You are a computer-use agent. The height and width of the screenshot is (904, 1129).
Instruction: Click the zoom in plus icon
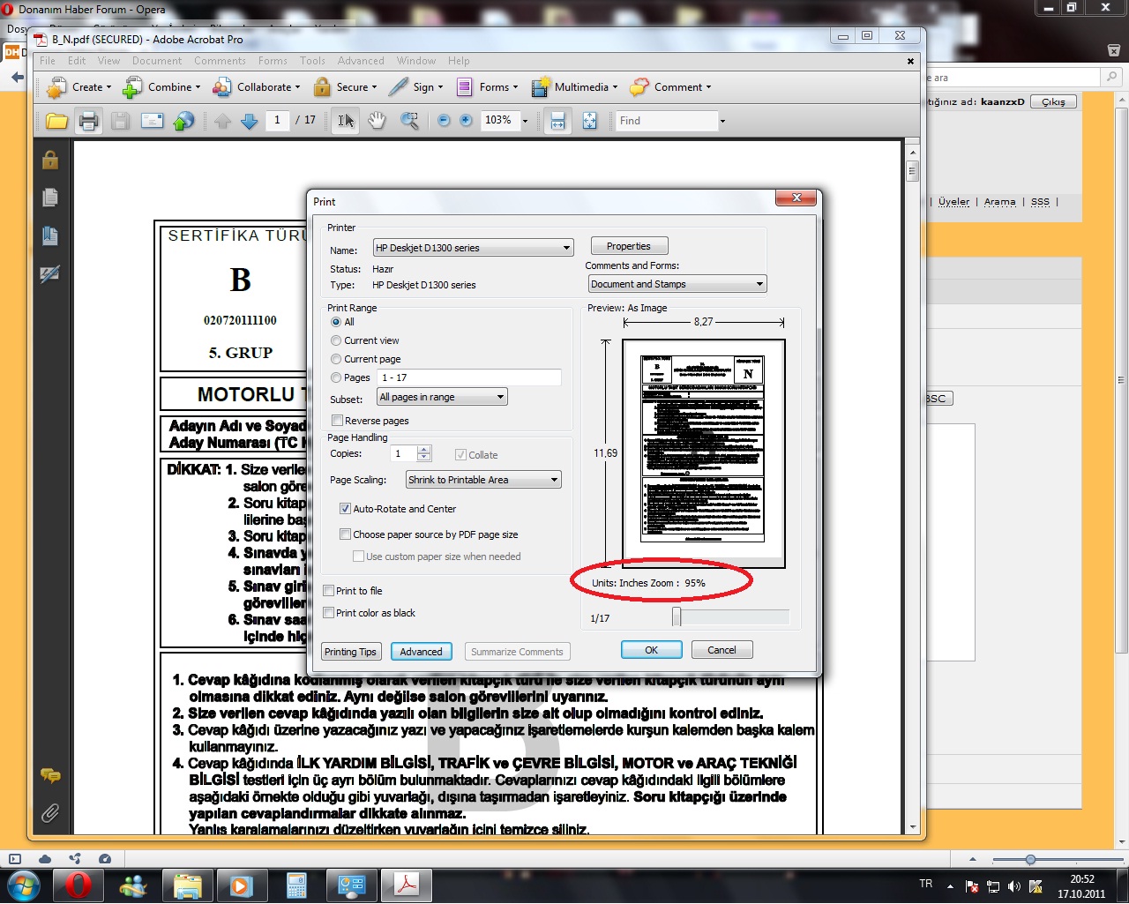pyautogui.click(x=466, y=121)
